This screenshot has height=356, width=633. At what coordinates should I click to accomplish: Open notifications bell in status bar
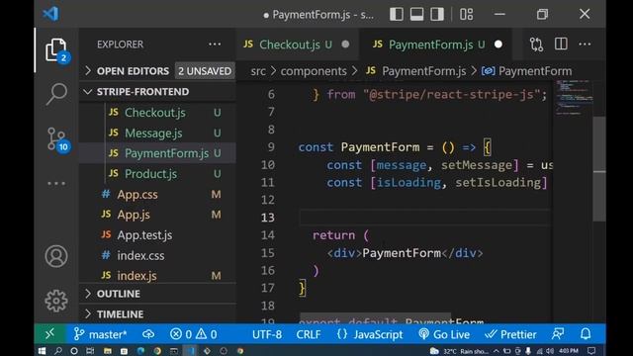(586, 334)
